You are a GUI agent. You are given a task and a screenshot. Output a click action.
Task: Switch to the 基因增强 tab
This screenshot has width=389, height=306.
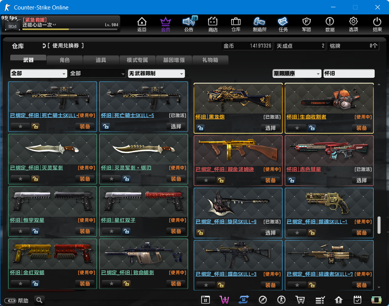click(174, 60)
